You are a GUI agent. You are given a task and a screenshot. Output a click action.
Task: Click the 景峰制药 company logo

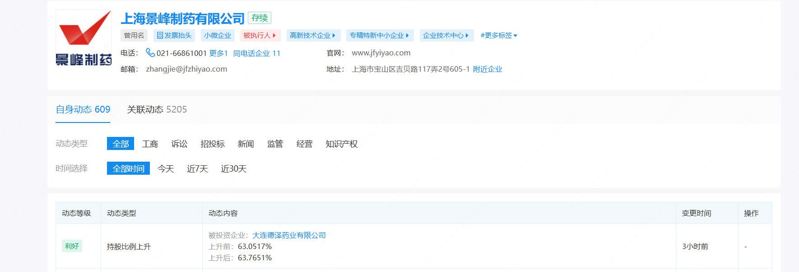[84, 38]
